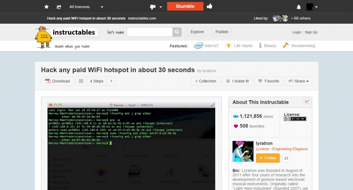
Task: Open the notifications bell
Action: tap(299, 7)
